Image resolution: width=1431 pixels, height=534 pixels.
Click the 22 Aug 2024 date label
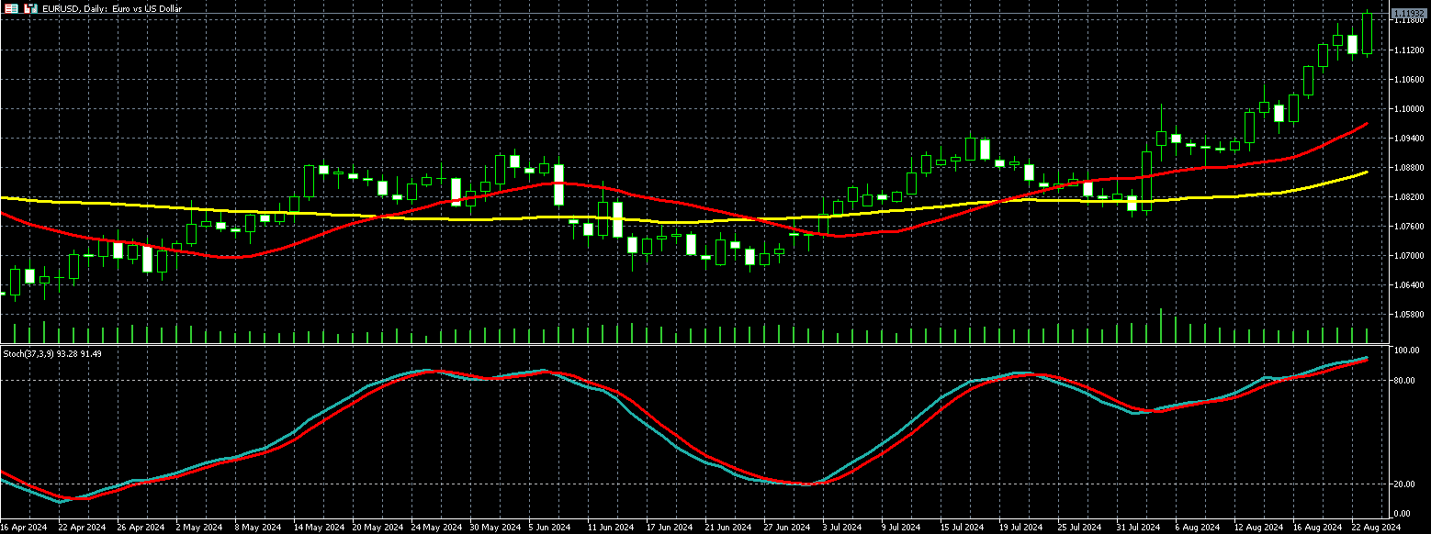1373,528
